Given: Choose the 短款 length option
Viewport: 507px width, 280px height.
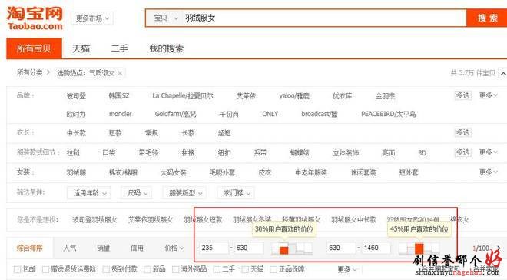Looking at the screenshot, I should pyautogui.click(x=115, y=133).
